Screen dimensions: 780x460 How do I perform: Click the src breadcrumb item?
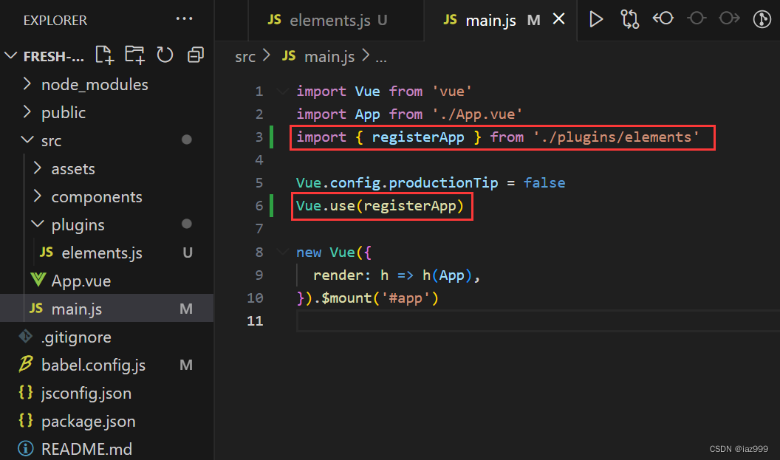[244, 56]
